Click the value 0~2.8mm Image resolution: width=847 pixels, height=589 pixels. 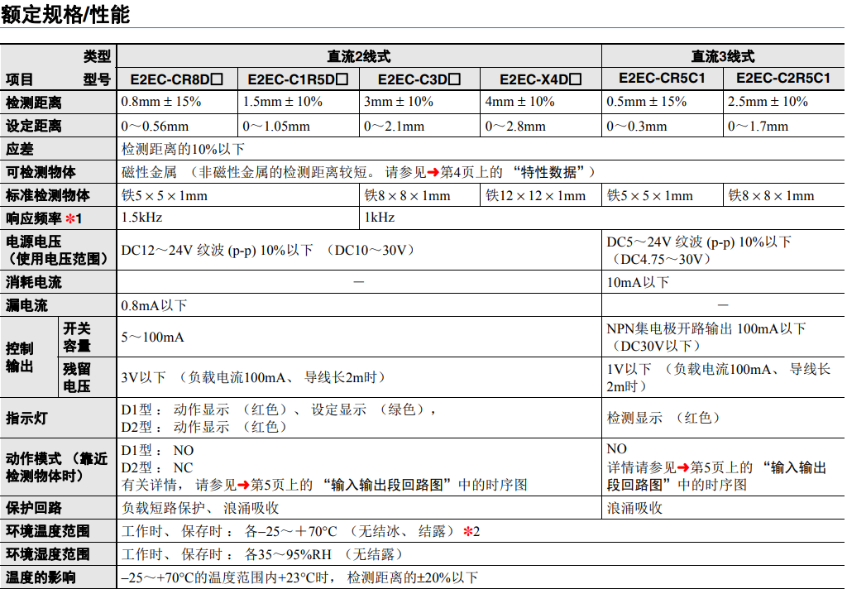coord(515,127)
